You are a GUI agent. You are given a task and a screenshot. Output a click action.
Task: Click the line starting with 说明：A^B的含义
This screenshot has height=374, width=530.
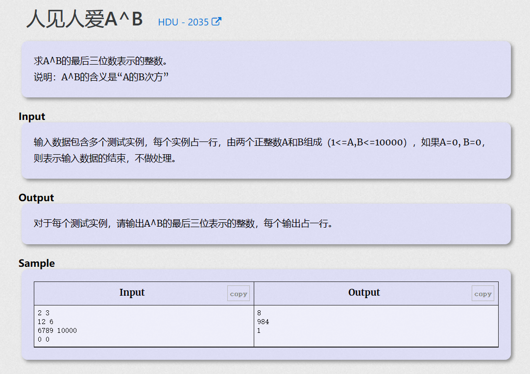tap(101, 77)
